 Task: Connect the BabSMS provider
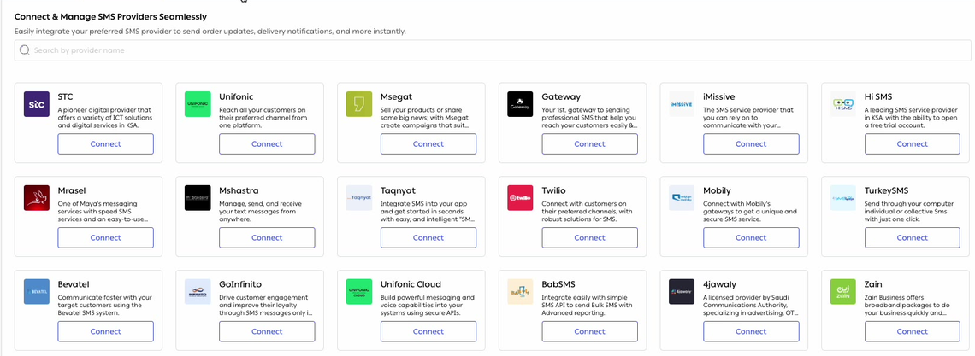(x=589, y=331)
